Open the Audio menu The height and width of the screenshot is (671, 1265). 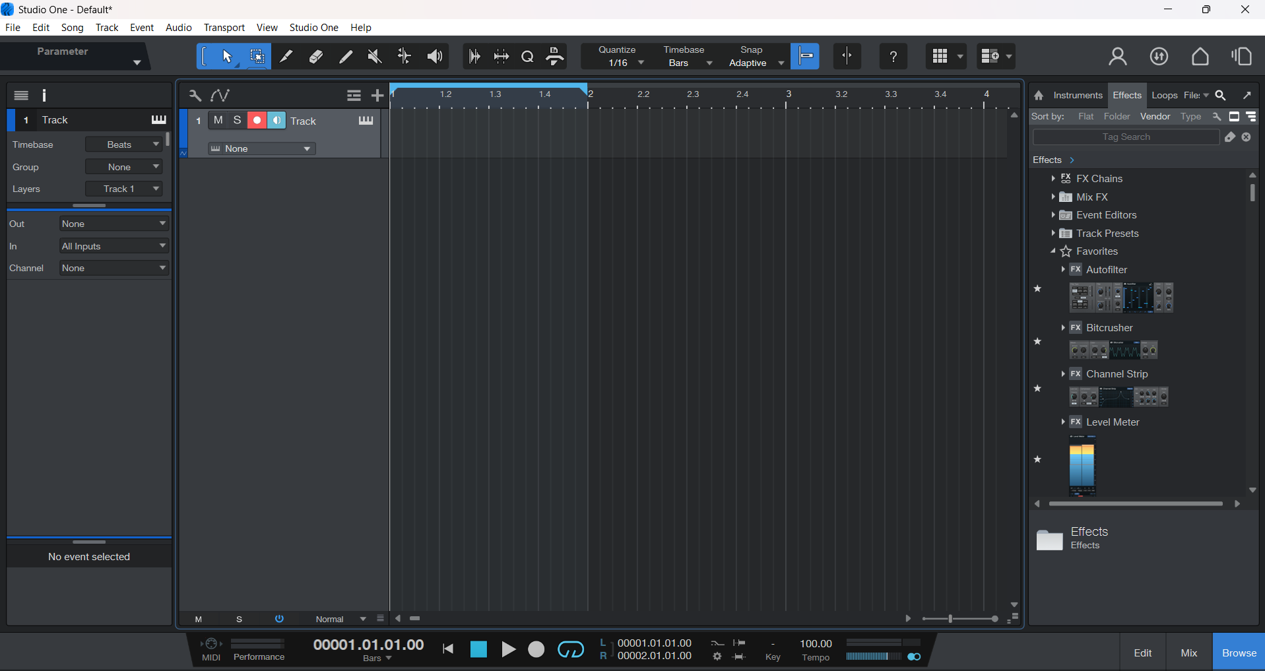click(x=178, y=28)
